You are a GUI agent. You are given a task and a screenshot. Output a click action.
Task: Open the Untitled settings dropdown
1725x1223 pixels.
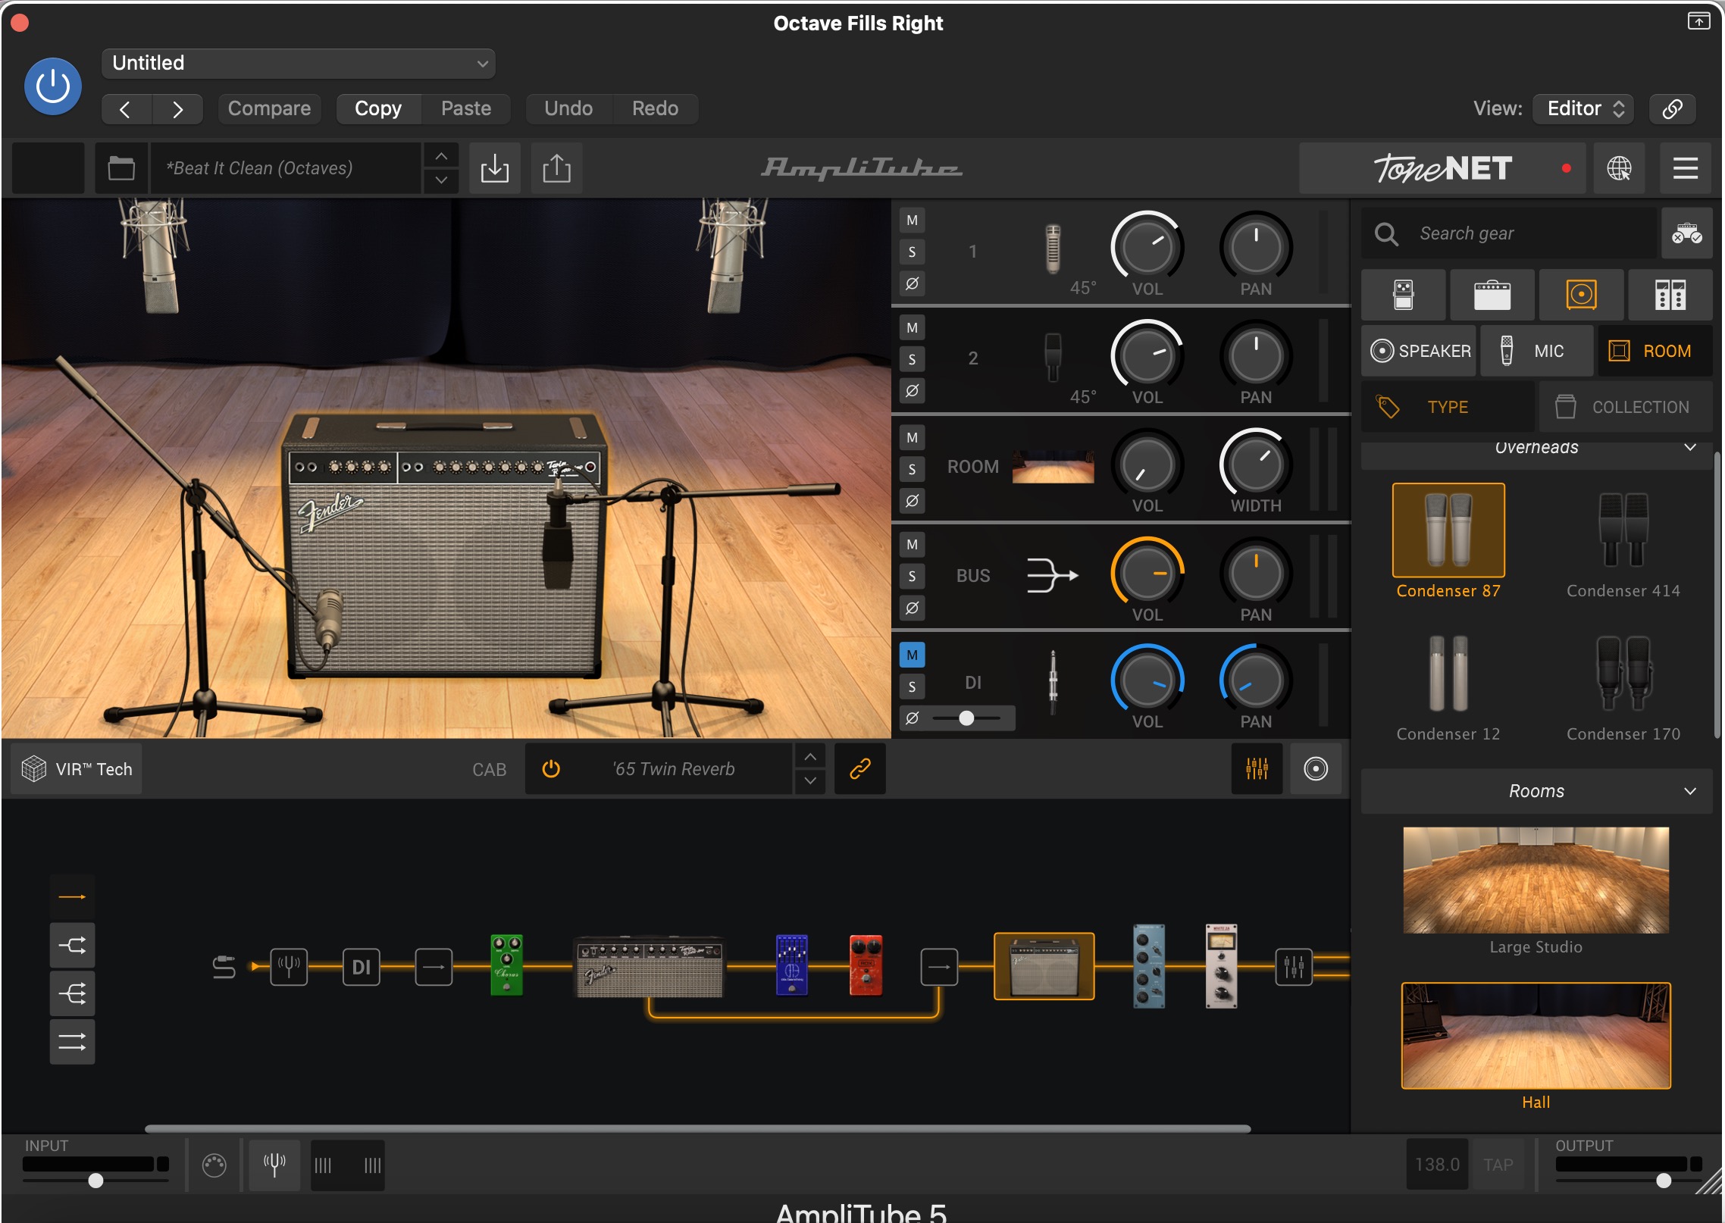(x=299, y=64)
